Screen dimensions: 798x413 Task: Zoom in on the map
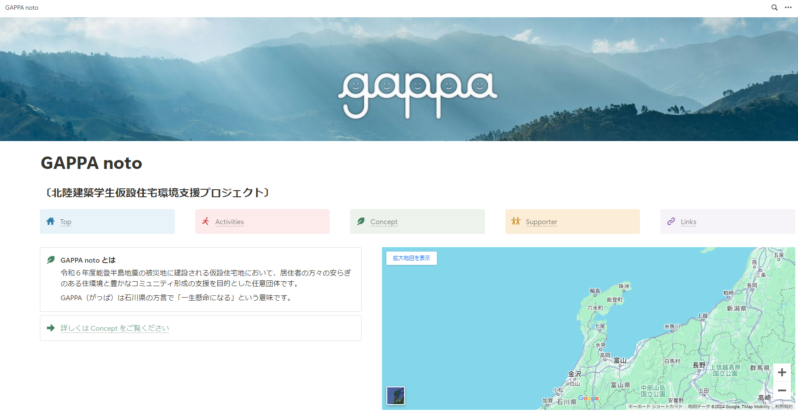coord(782,373)
